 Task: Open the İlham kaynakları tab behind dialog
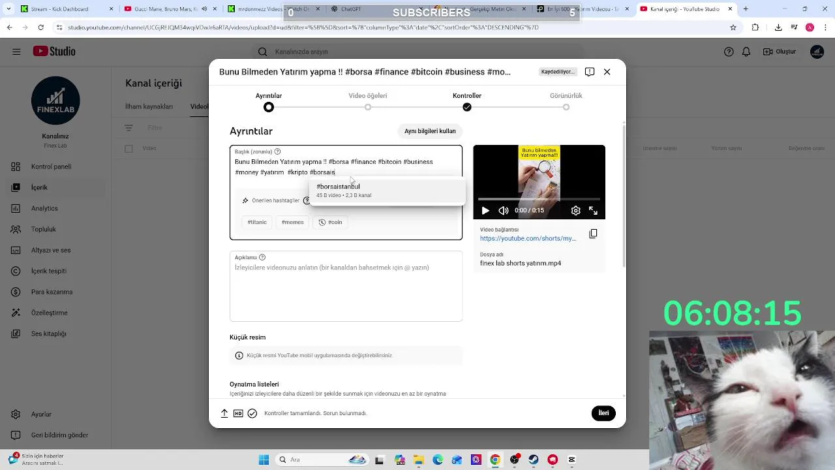pos(149,106)
